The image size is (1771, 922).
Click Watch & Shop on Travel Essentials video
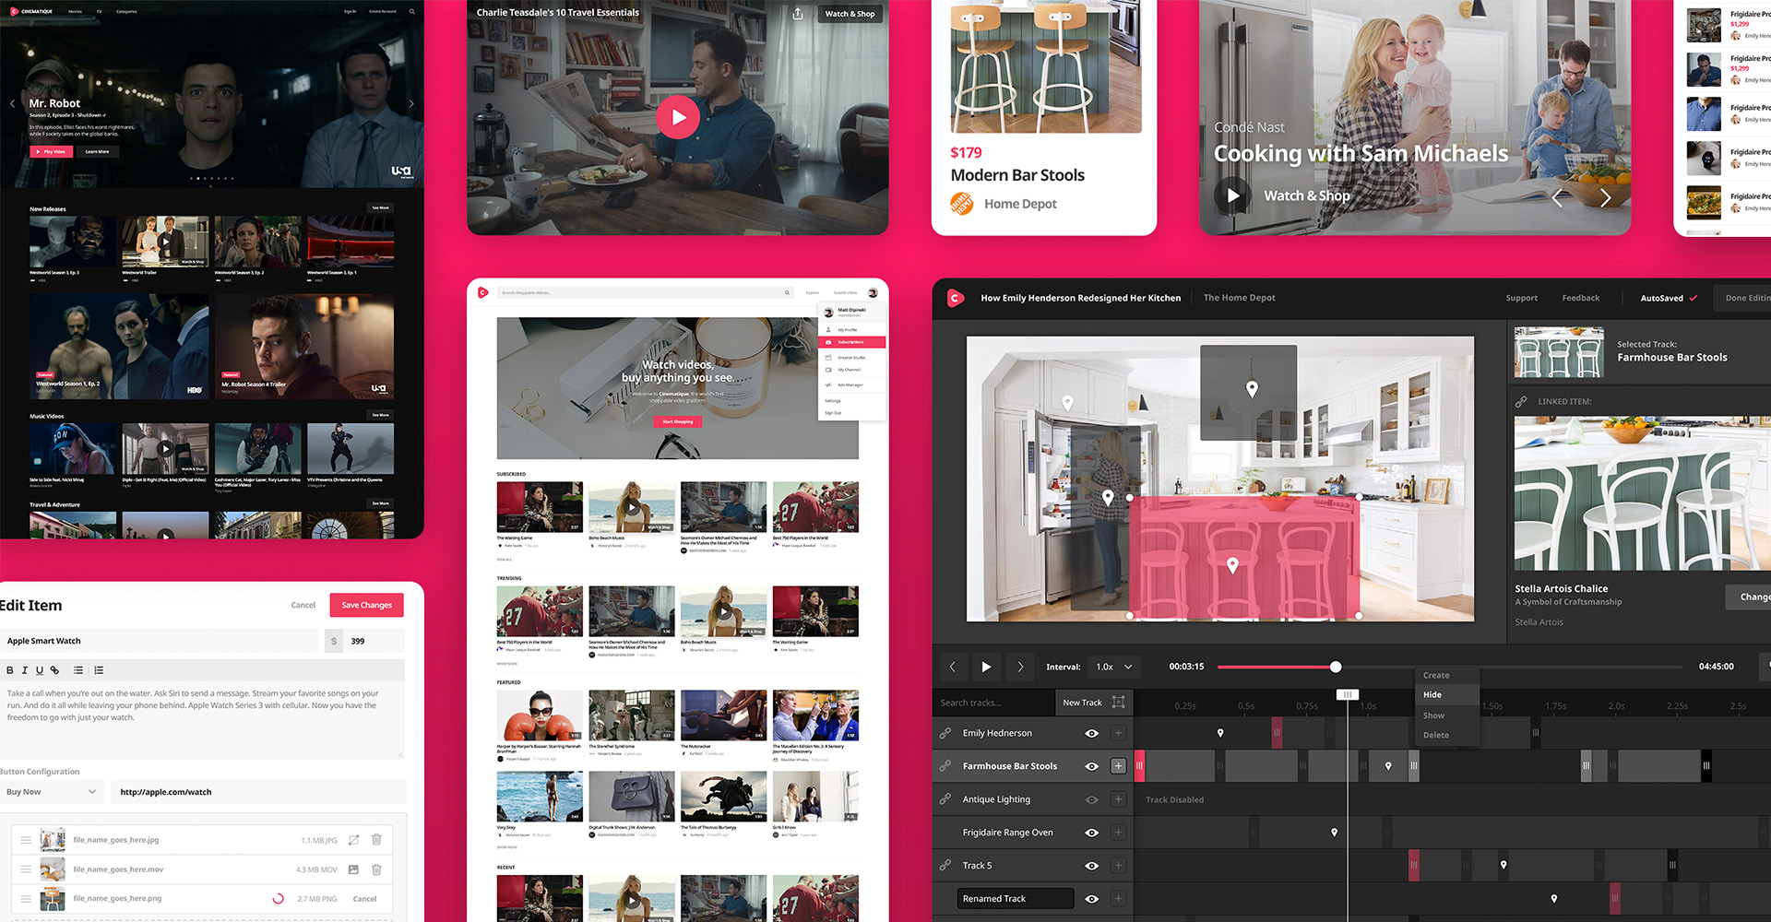point(850,14)
